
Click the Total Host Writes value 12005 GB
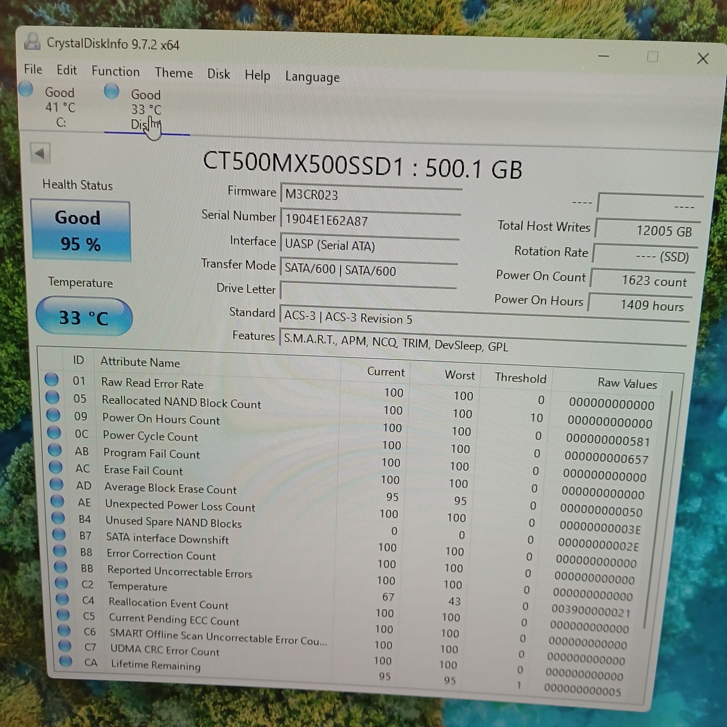(x=647, y=230)
